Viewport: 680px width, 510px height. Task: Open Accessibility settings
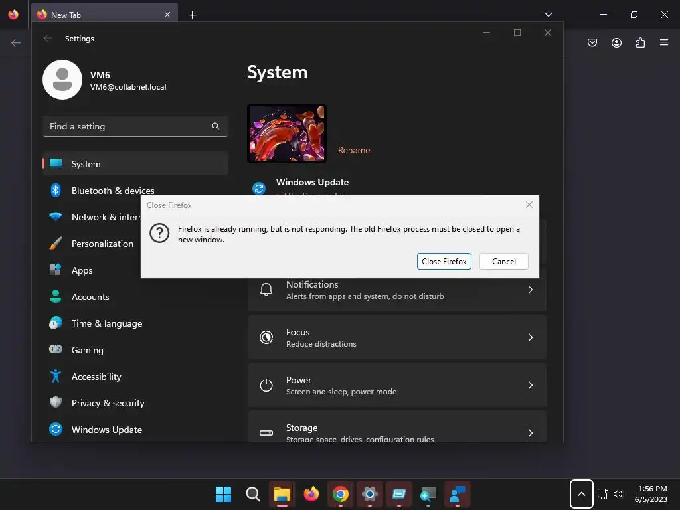pos(135,377)
